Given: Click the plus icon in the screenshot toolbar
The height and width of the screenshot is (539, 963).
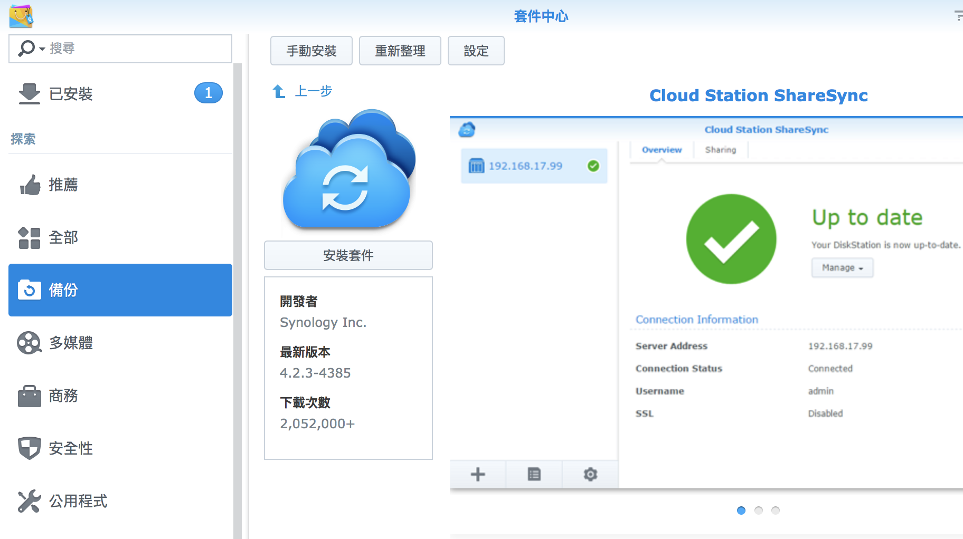Looking at the screenshot, I should [478, 474].
